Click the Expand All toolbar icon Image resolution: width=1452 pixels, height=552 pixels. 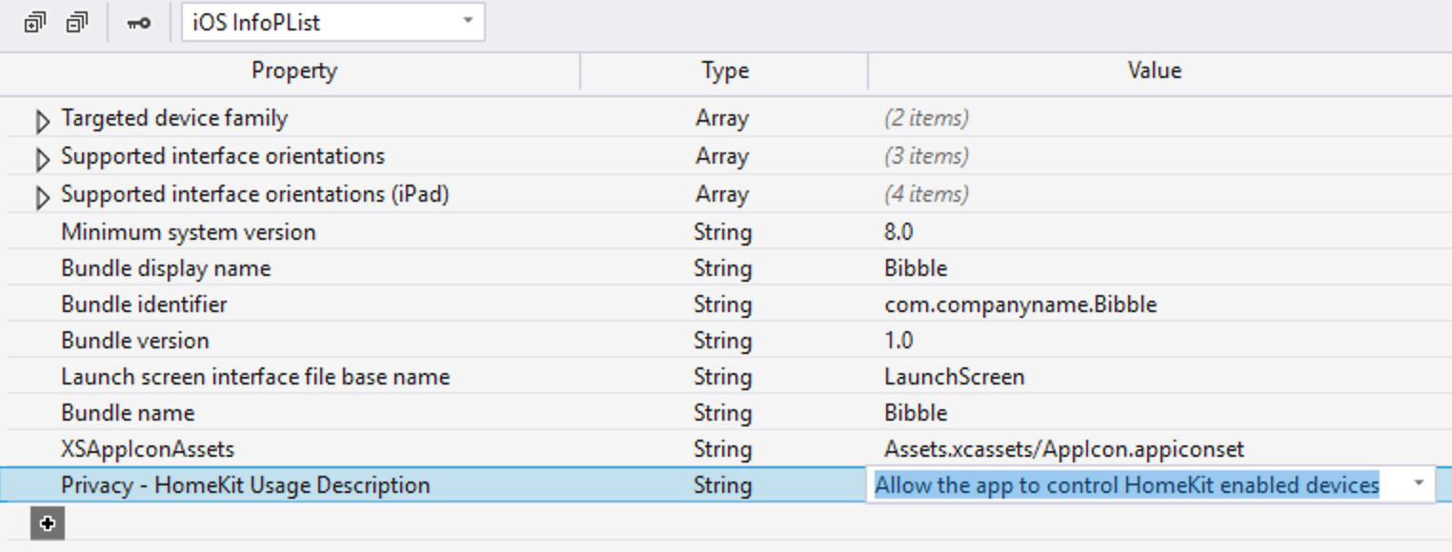click(35, 22)
